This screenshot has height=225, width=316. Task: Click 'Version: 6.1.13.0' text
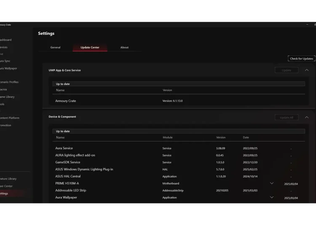click(172, 101)
